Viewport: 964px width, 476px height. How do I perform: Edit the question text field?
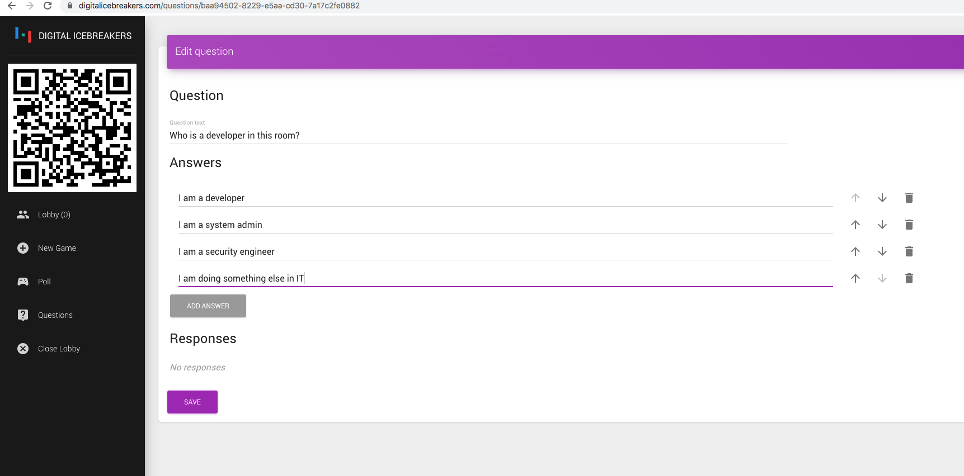click(x=479, y=135)
